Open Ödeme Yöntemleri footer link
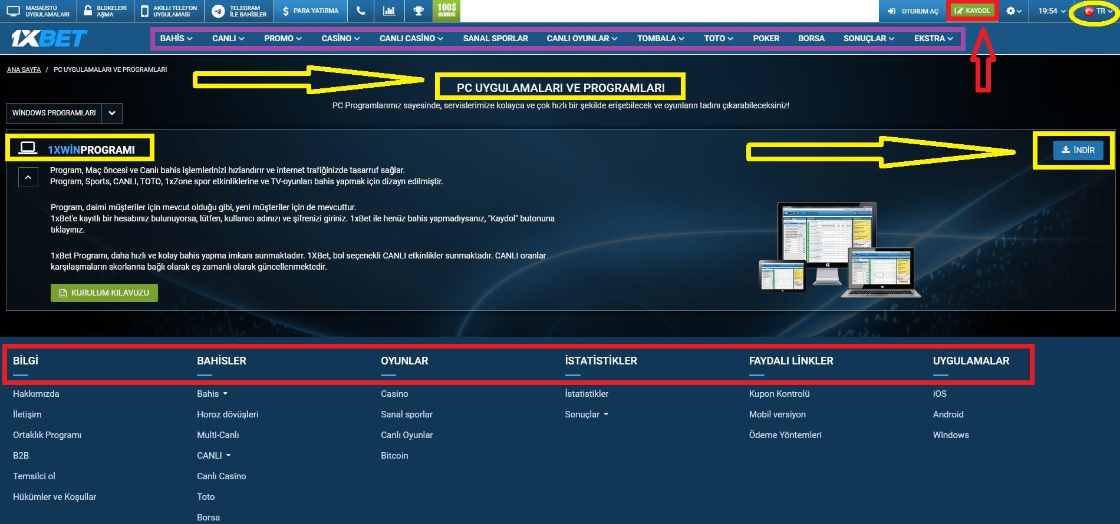The image size is (1120, 524). point(785,435)
